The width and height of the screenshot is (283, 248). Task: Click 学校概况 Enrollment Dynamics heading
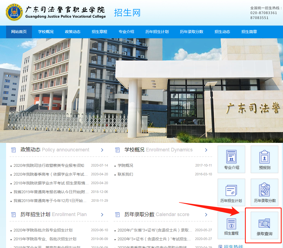pos(159,150)
